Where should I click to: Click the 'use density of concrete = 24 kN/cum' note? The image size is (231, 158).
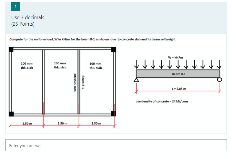click(162, 101)
